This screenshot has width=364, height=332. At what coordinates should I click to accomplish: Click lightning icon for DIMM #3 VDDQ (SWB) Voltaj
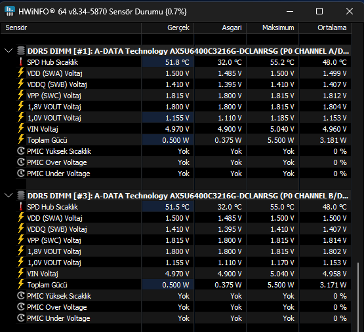[21, 229]
